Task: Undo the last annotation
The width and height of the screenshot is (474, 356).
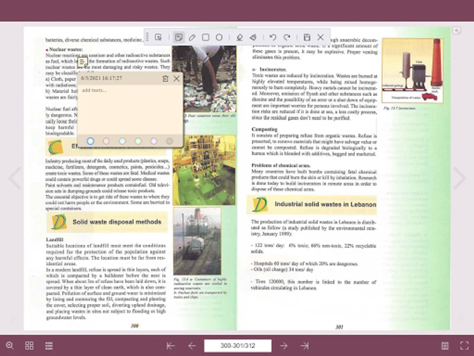Action: pos(273,38)
